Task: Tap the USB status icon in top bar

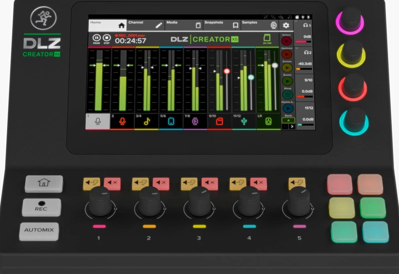Action: click(303, 17)
